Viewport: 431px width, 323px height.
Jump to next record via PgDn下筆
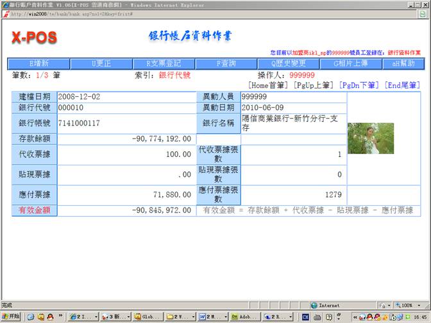click(x=359, y=85)
